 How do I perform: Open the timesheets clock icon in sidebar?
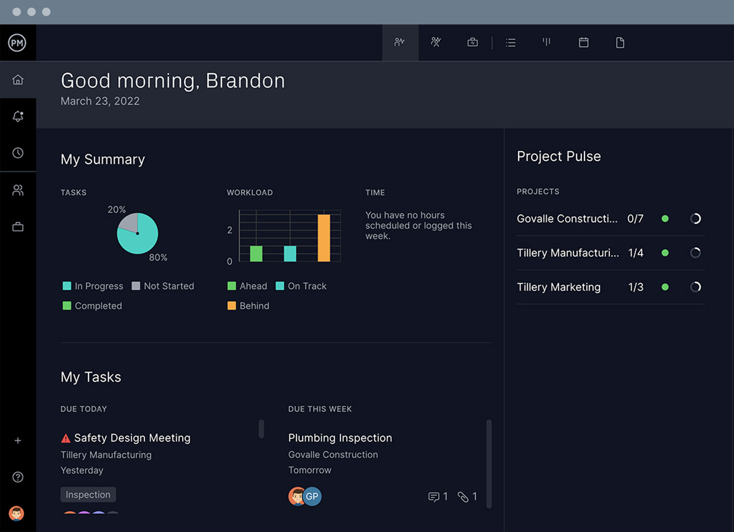(x=17, y=153)
